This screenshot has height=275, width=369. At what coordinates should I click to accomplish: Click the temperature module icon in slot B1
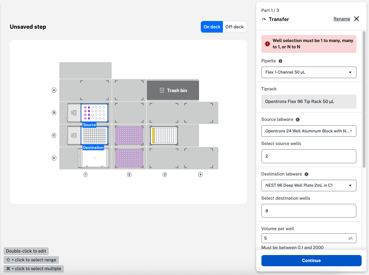pos(74,112)
